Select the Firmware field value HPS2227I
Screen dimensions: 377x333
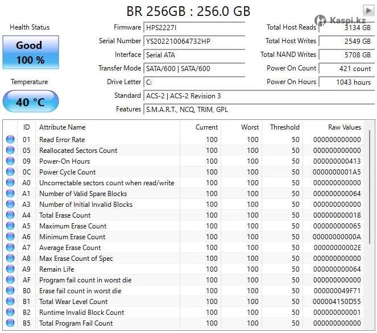tap(194, 28)
